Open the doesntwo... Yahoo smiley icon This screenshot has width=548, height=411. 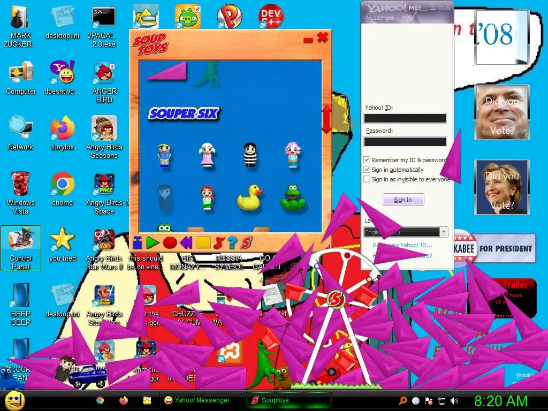point(62,78)
